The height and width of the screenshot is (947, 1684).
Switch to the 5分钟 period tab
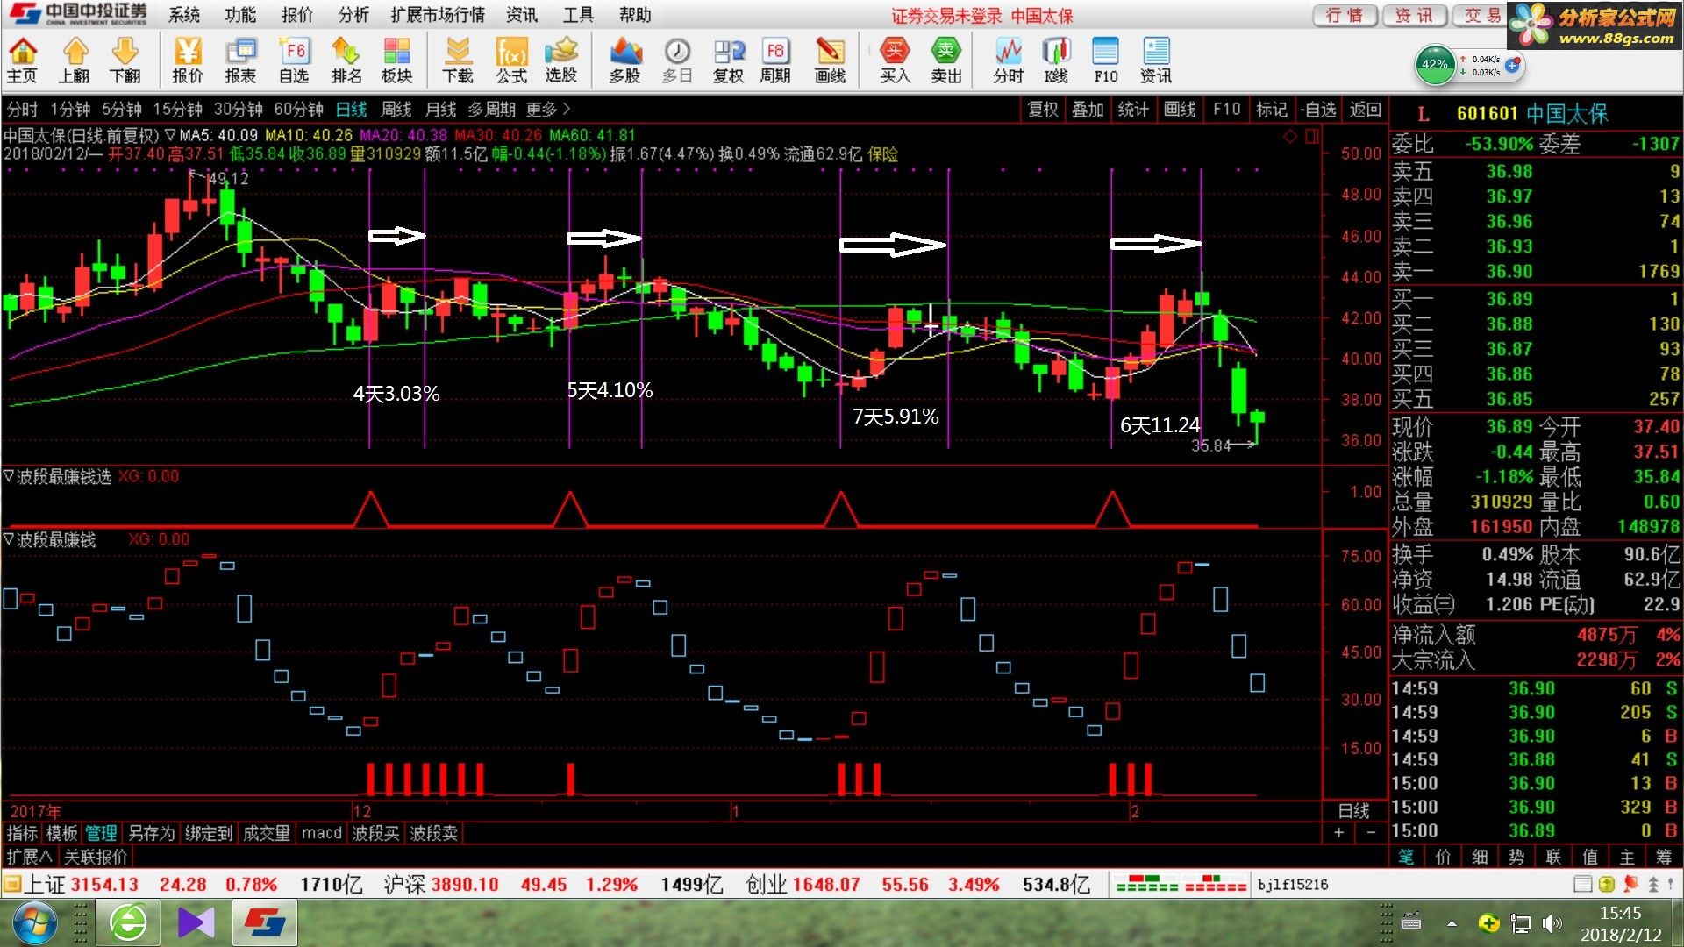[121, 110]
